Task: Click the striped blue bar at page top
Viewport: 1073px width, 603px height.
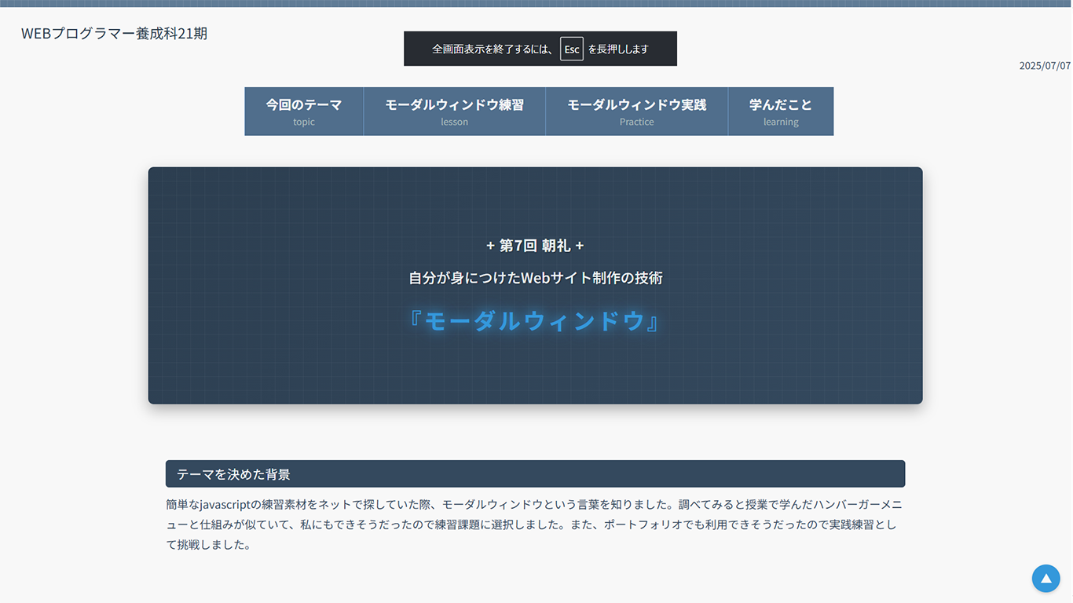Action: click(x=536, y=3)
